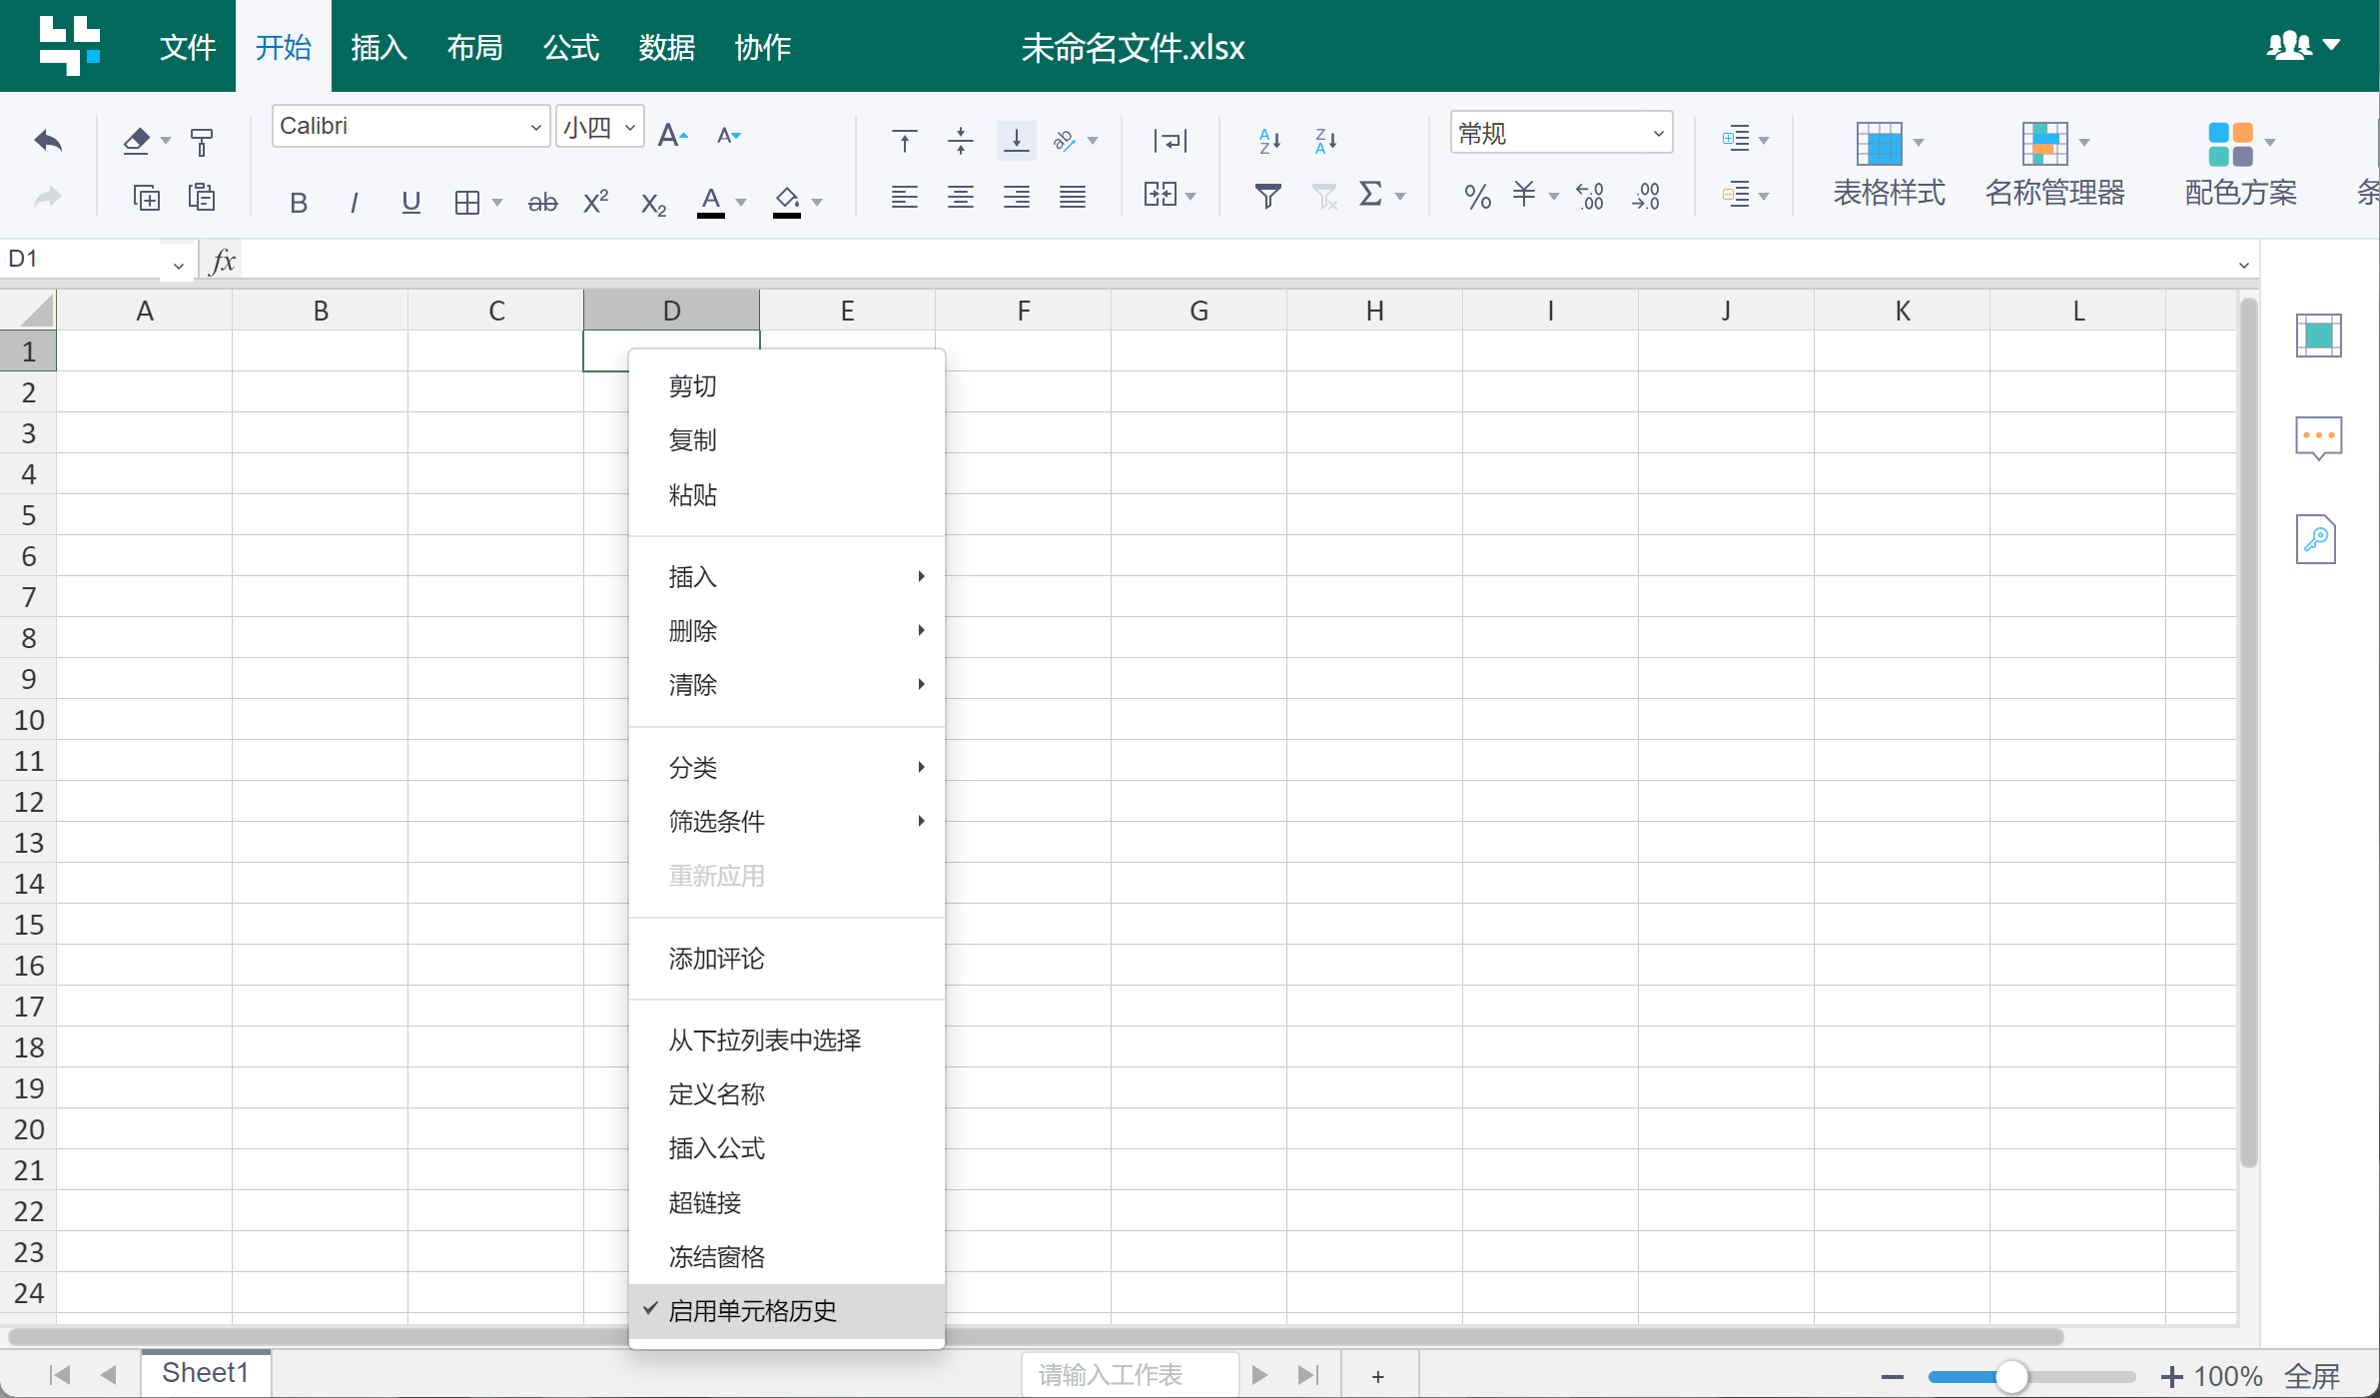Click the vertical scrollbar
Screen dimensions: 2380x1398
point(2249,734)
